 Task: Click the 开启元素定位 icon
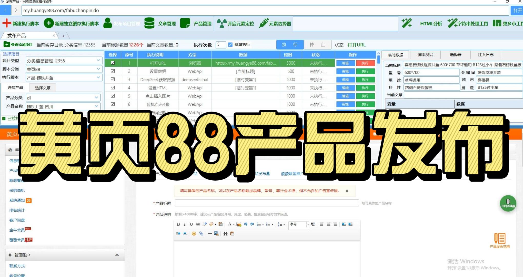(x=235, y=23)
